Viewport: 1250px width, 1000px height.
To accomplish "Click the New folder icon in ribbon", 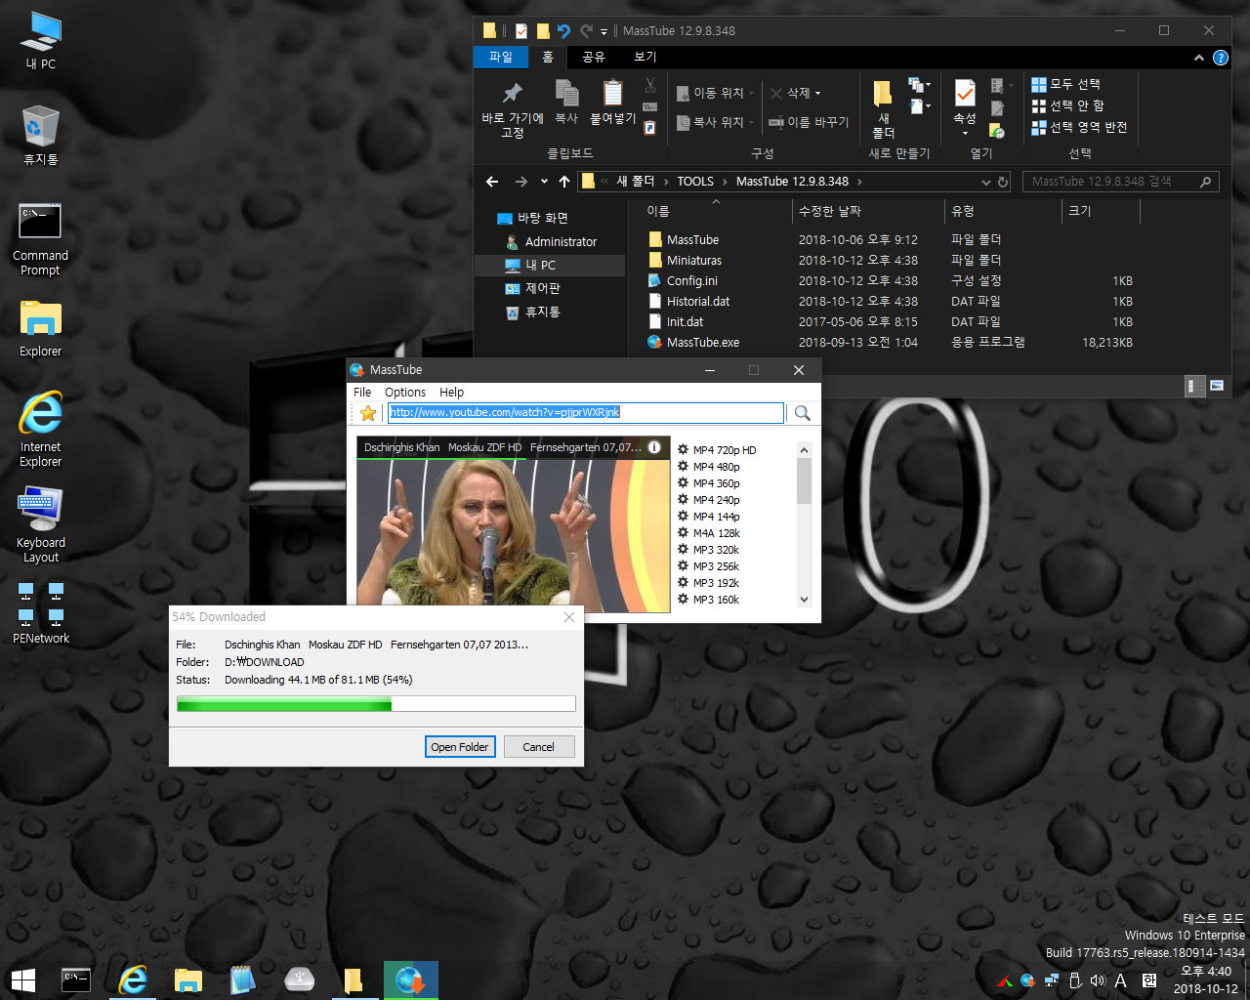I will [883, 94].
